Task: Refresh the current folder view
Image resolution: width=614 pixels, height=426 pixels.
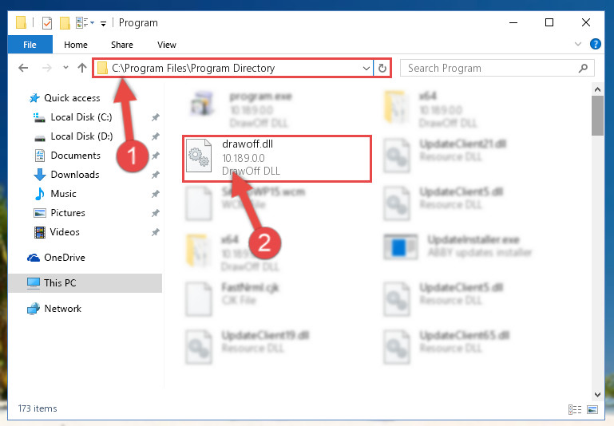Action: [x=382, y=68]
